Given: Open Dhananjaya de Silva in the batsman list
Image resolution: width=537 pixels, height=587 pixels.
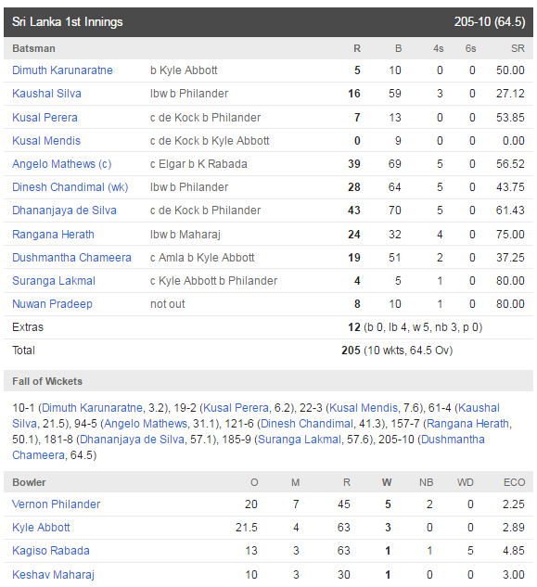Looking at the screenshot, I should tap(64, 211).
